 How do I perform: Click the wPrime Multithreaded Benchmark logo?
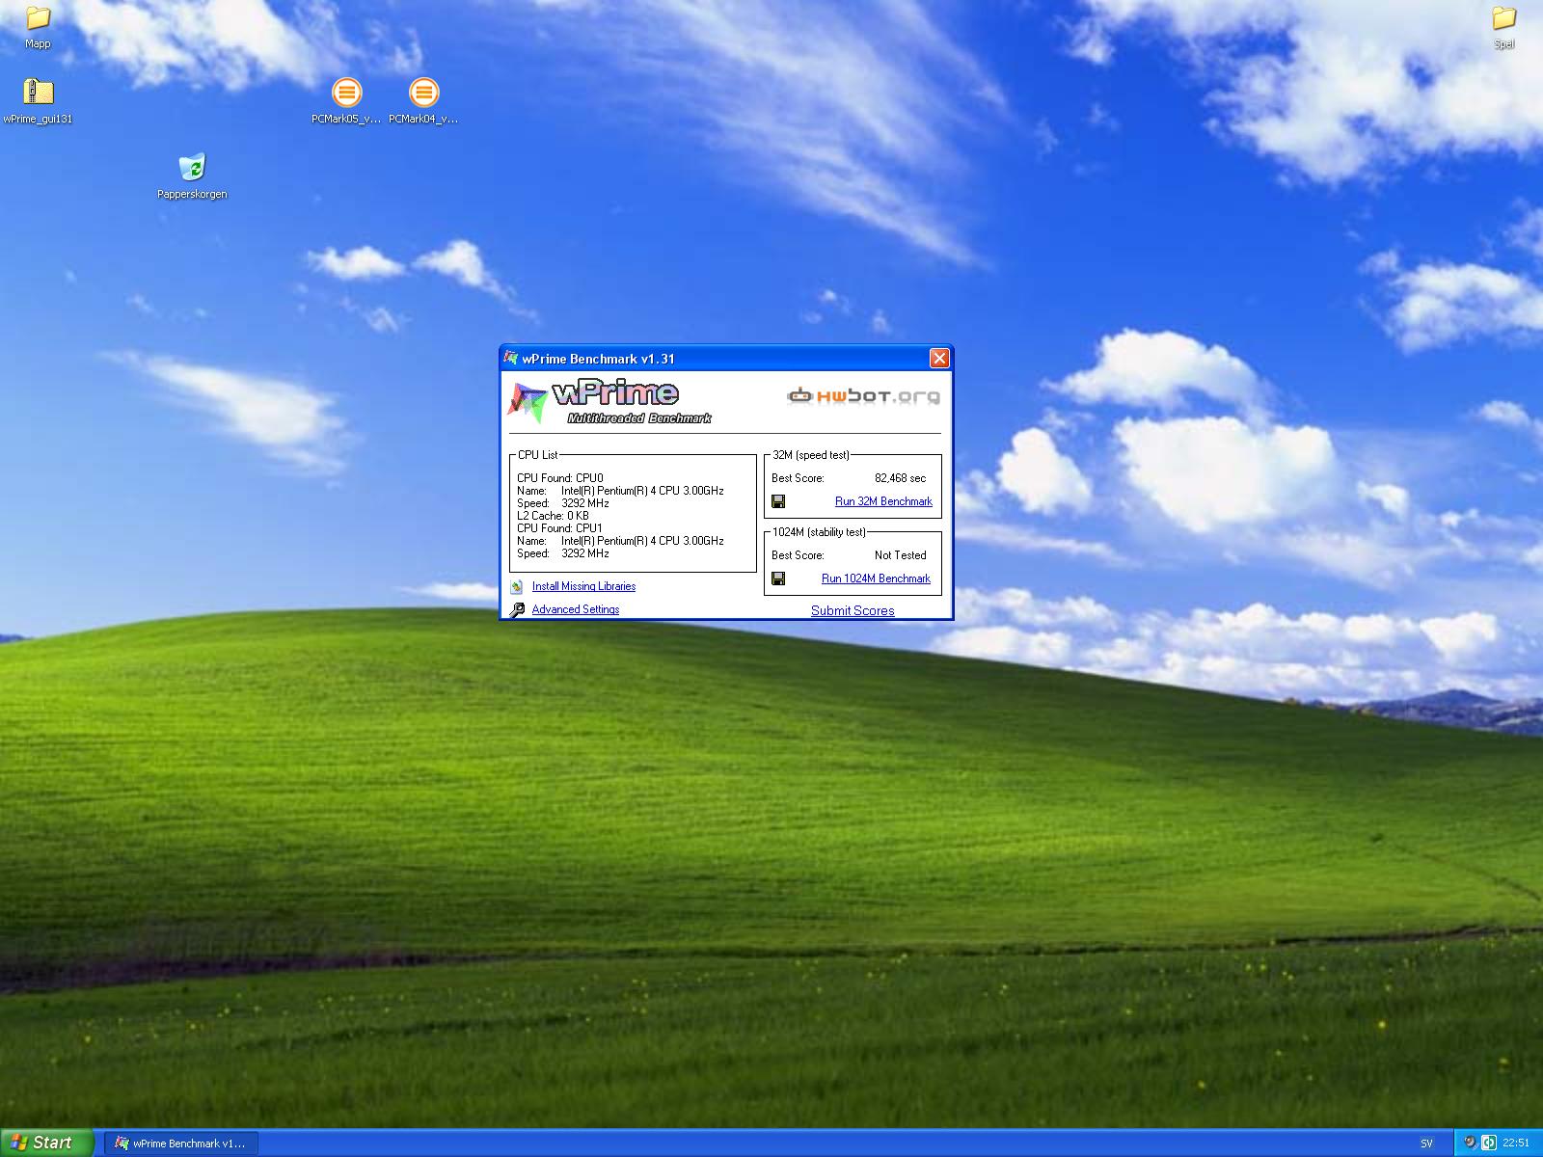pyautogui.click(x=610, y=402)
